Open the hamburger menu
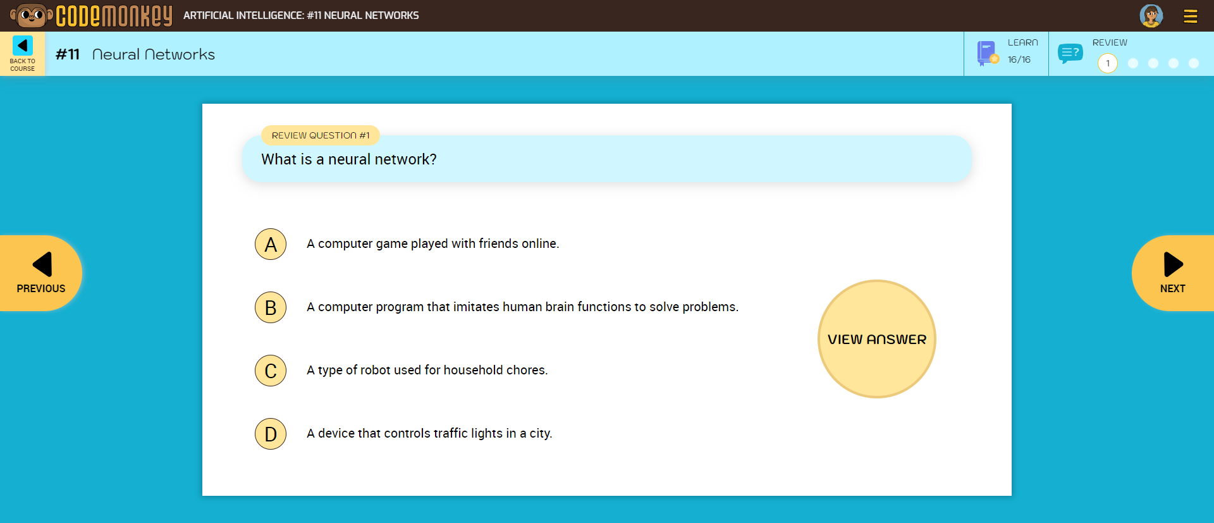1214x523 pixels. [x=1190, y=16]
